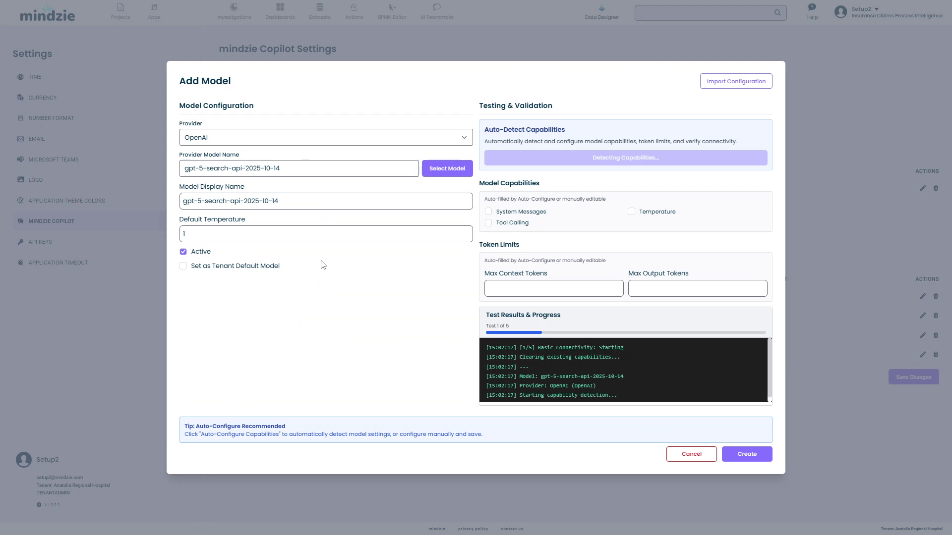Click the version info icon beside V.1.0.0.0
Screen dimensions: 952x535
click(x=39, y=505)
